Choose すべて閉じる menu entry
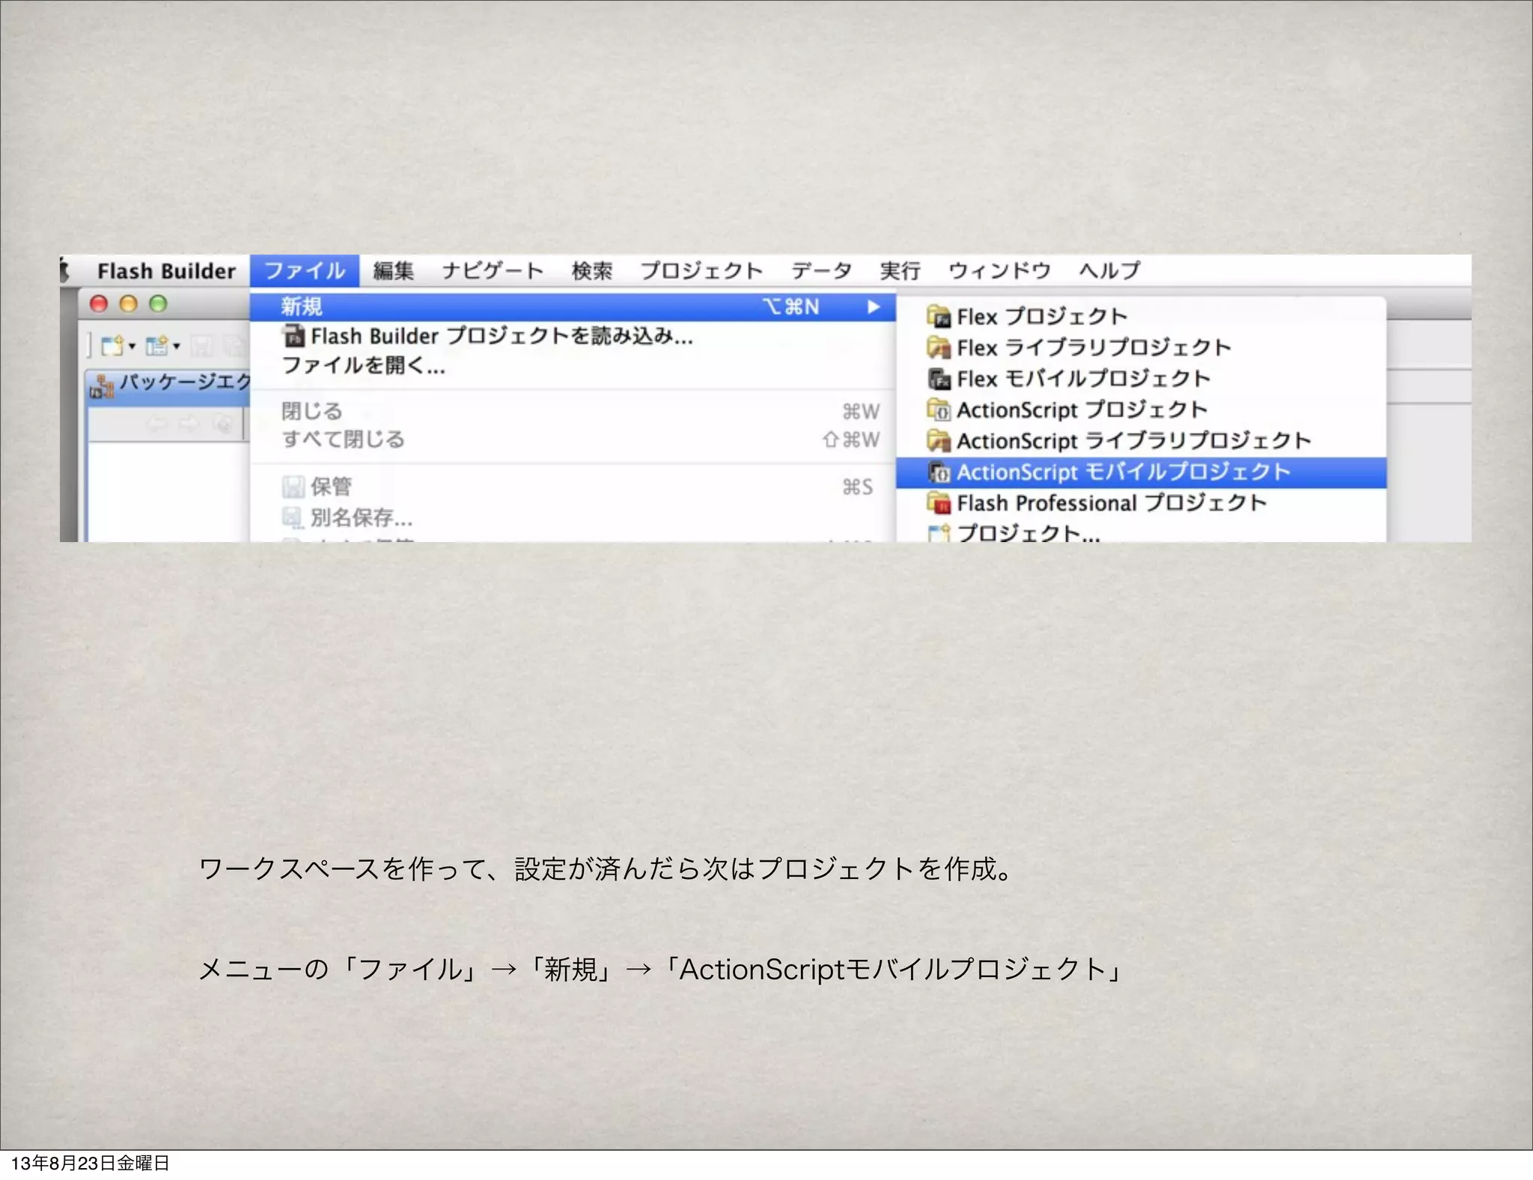Viewport: 1533px width, 1180px height. pyautogui.click(x=573, y=440)
